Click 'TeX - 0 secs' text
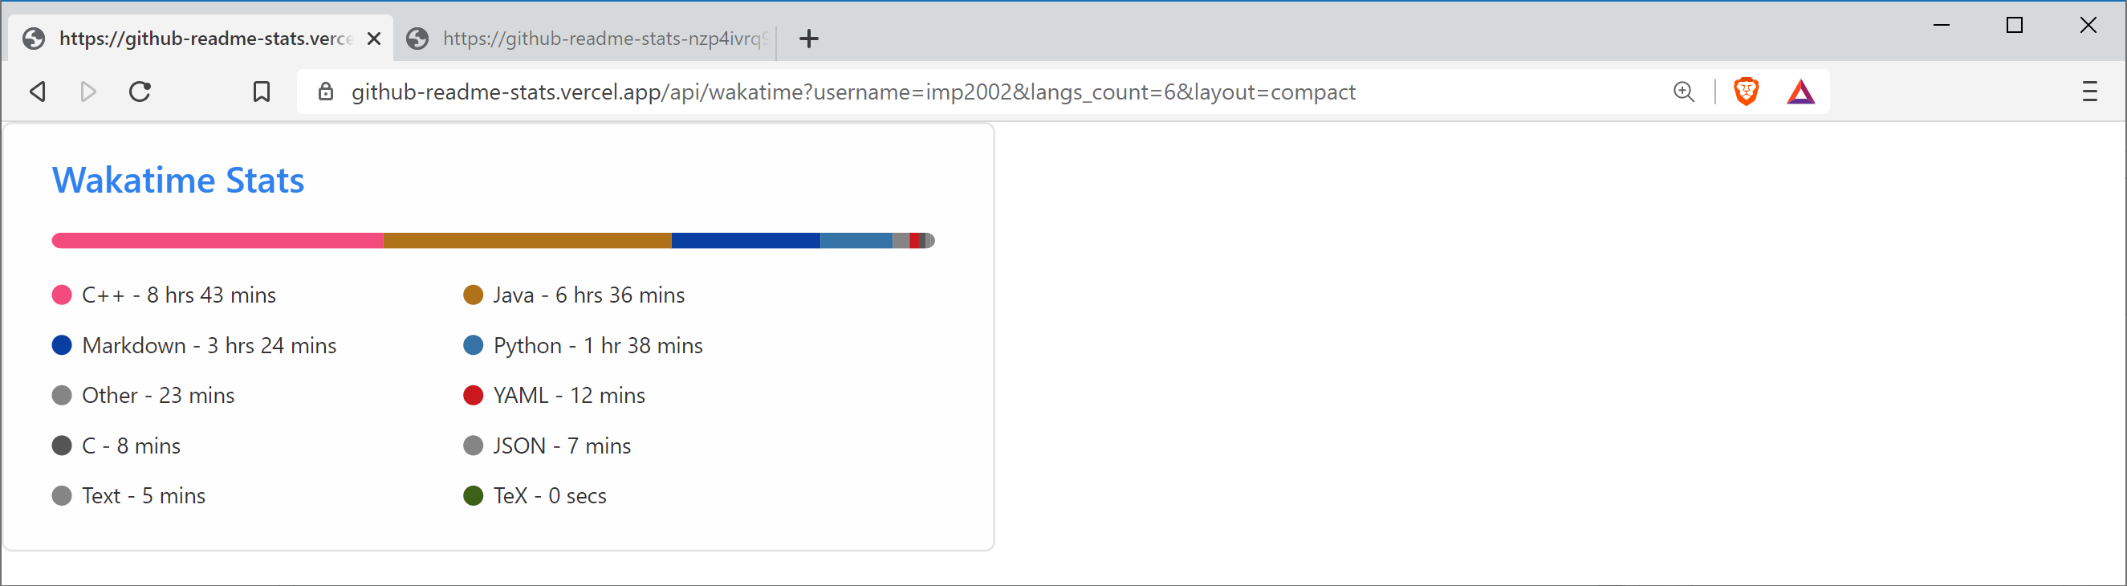Image resolution: width=2127 pixels, height=586 pixels. point(550,496)
